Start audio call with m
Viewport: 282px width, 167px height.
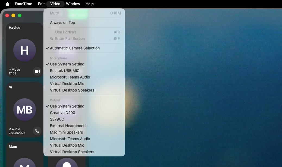tap(37, 131)
